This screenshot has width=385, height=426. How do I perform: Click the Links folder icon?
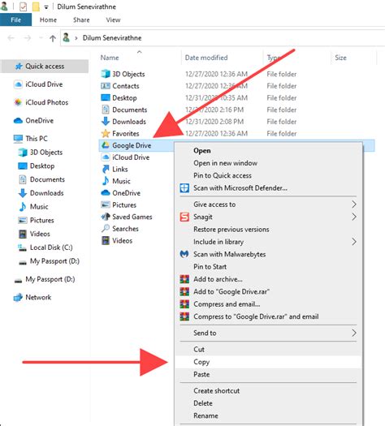point(106,170)
